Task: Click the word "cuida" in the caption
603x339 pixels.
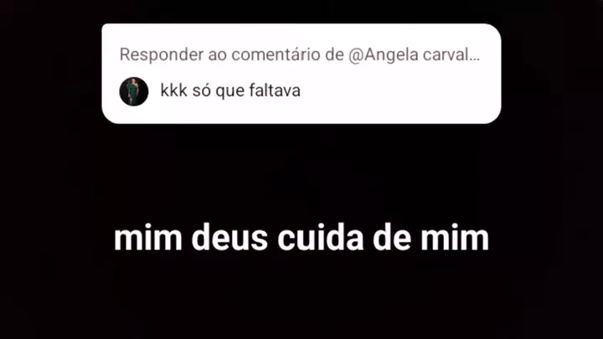Action: pos(320,239)
